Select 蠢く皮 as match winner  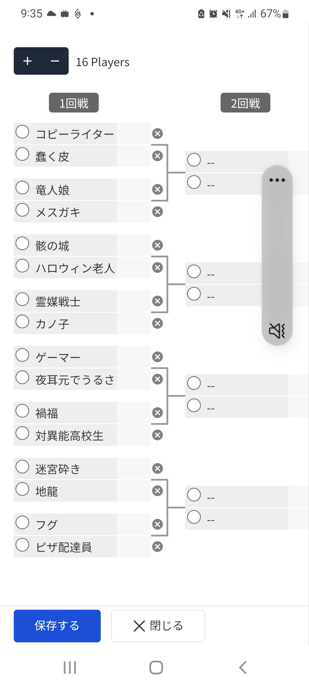[x=22, y=154]
